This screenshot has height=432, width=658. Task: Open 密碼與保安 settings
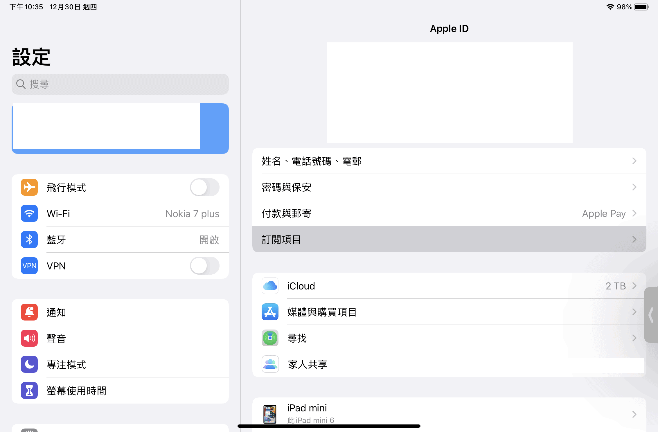pyautogui.click(x=449, y=187)
